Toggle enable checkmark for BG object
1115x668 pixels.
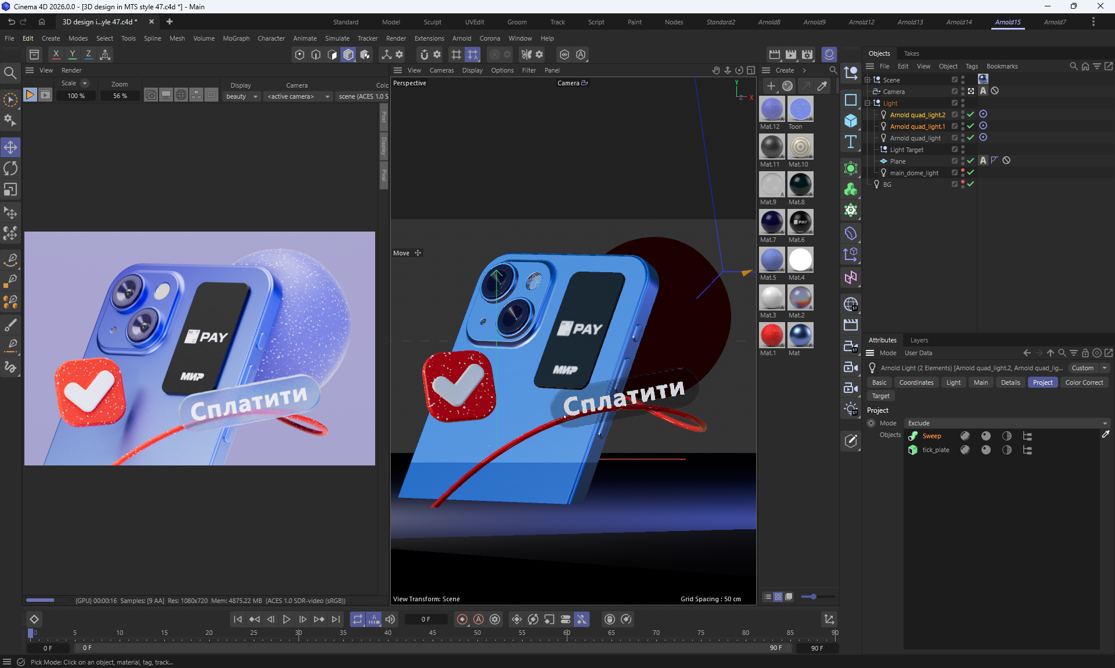pos(970,184)
